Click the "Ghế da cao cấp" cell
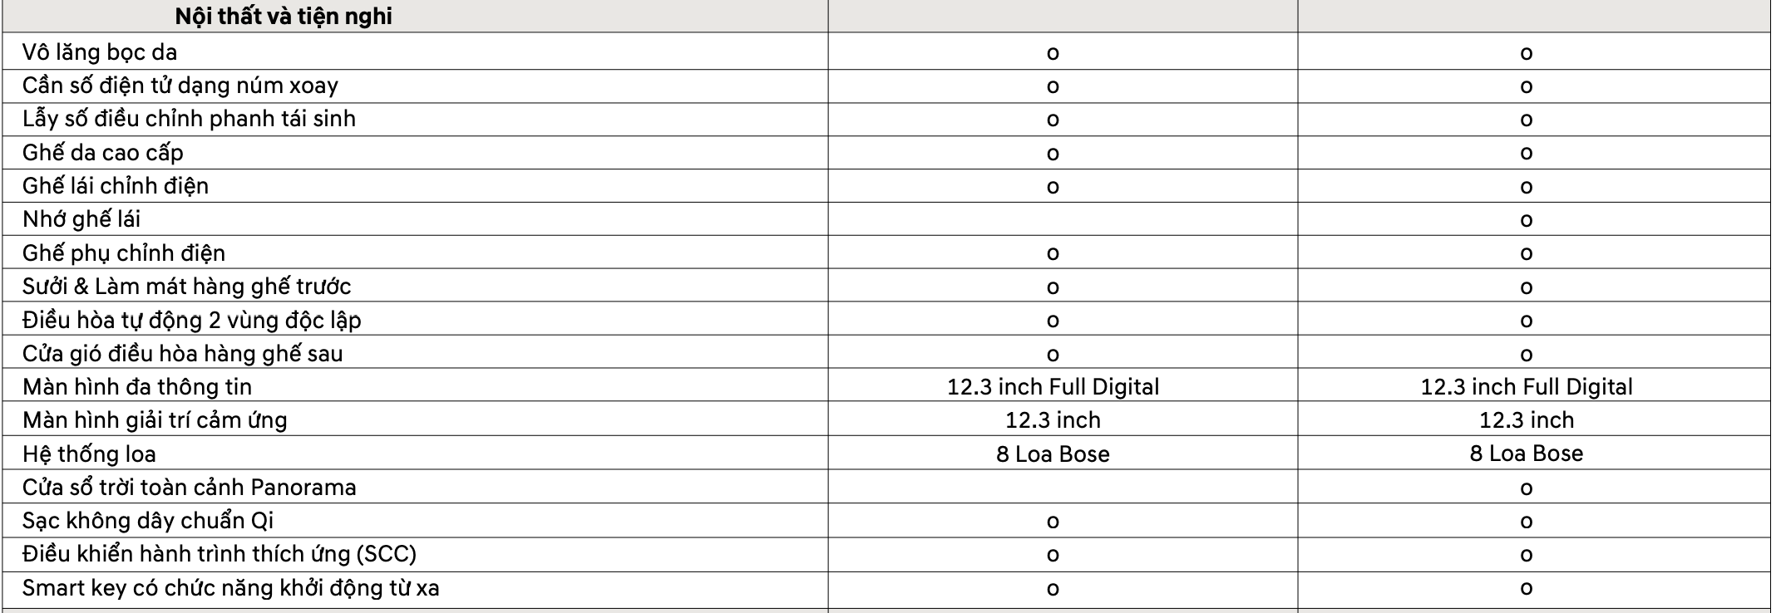 pyautogui.click(x=103, y=153)
